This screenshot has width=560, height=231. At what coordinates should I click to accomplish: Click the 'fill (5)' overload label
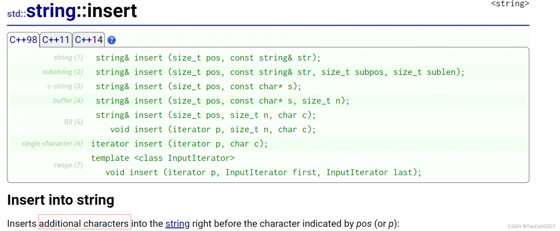click(73, 122)
